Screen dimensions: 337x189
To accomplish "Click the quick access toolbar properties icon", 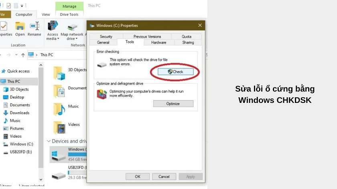I will (8, 6).
